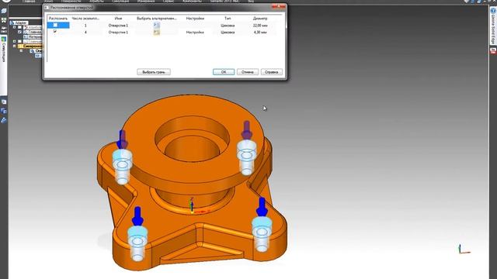497x279 pixels.
Task: Click middle icon of lower-left icon group
Action: coord(4,111)
